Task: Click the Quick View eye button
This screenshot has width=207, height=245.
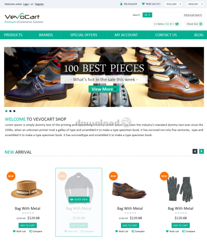Action: coord(79,199)
